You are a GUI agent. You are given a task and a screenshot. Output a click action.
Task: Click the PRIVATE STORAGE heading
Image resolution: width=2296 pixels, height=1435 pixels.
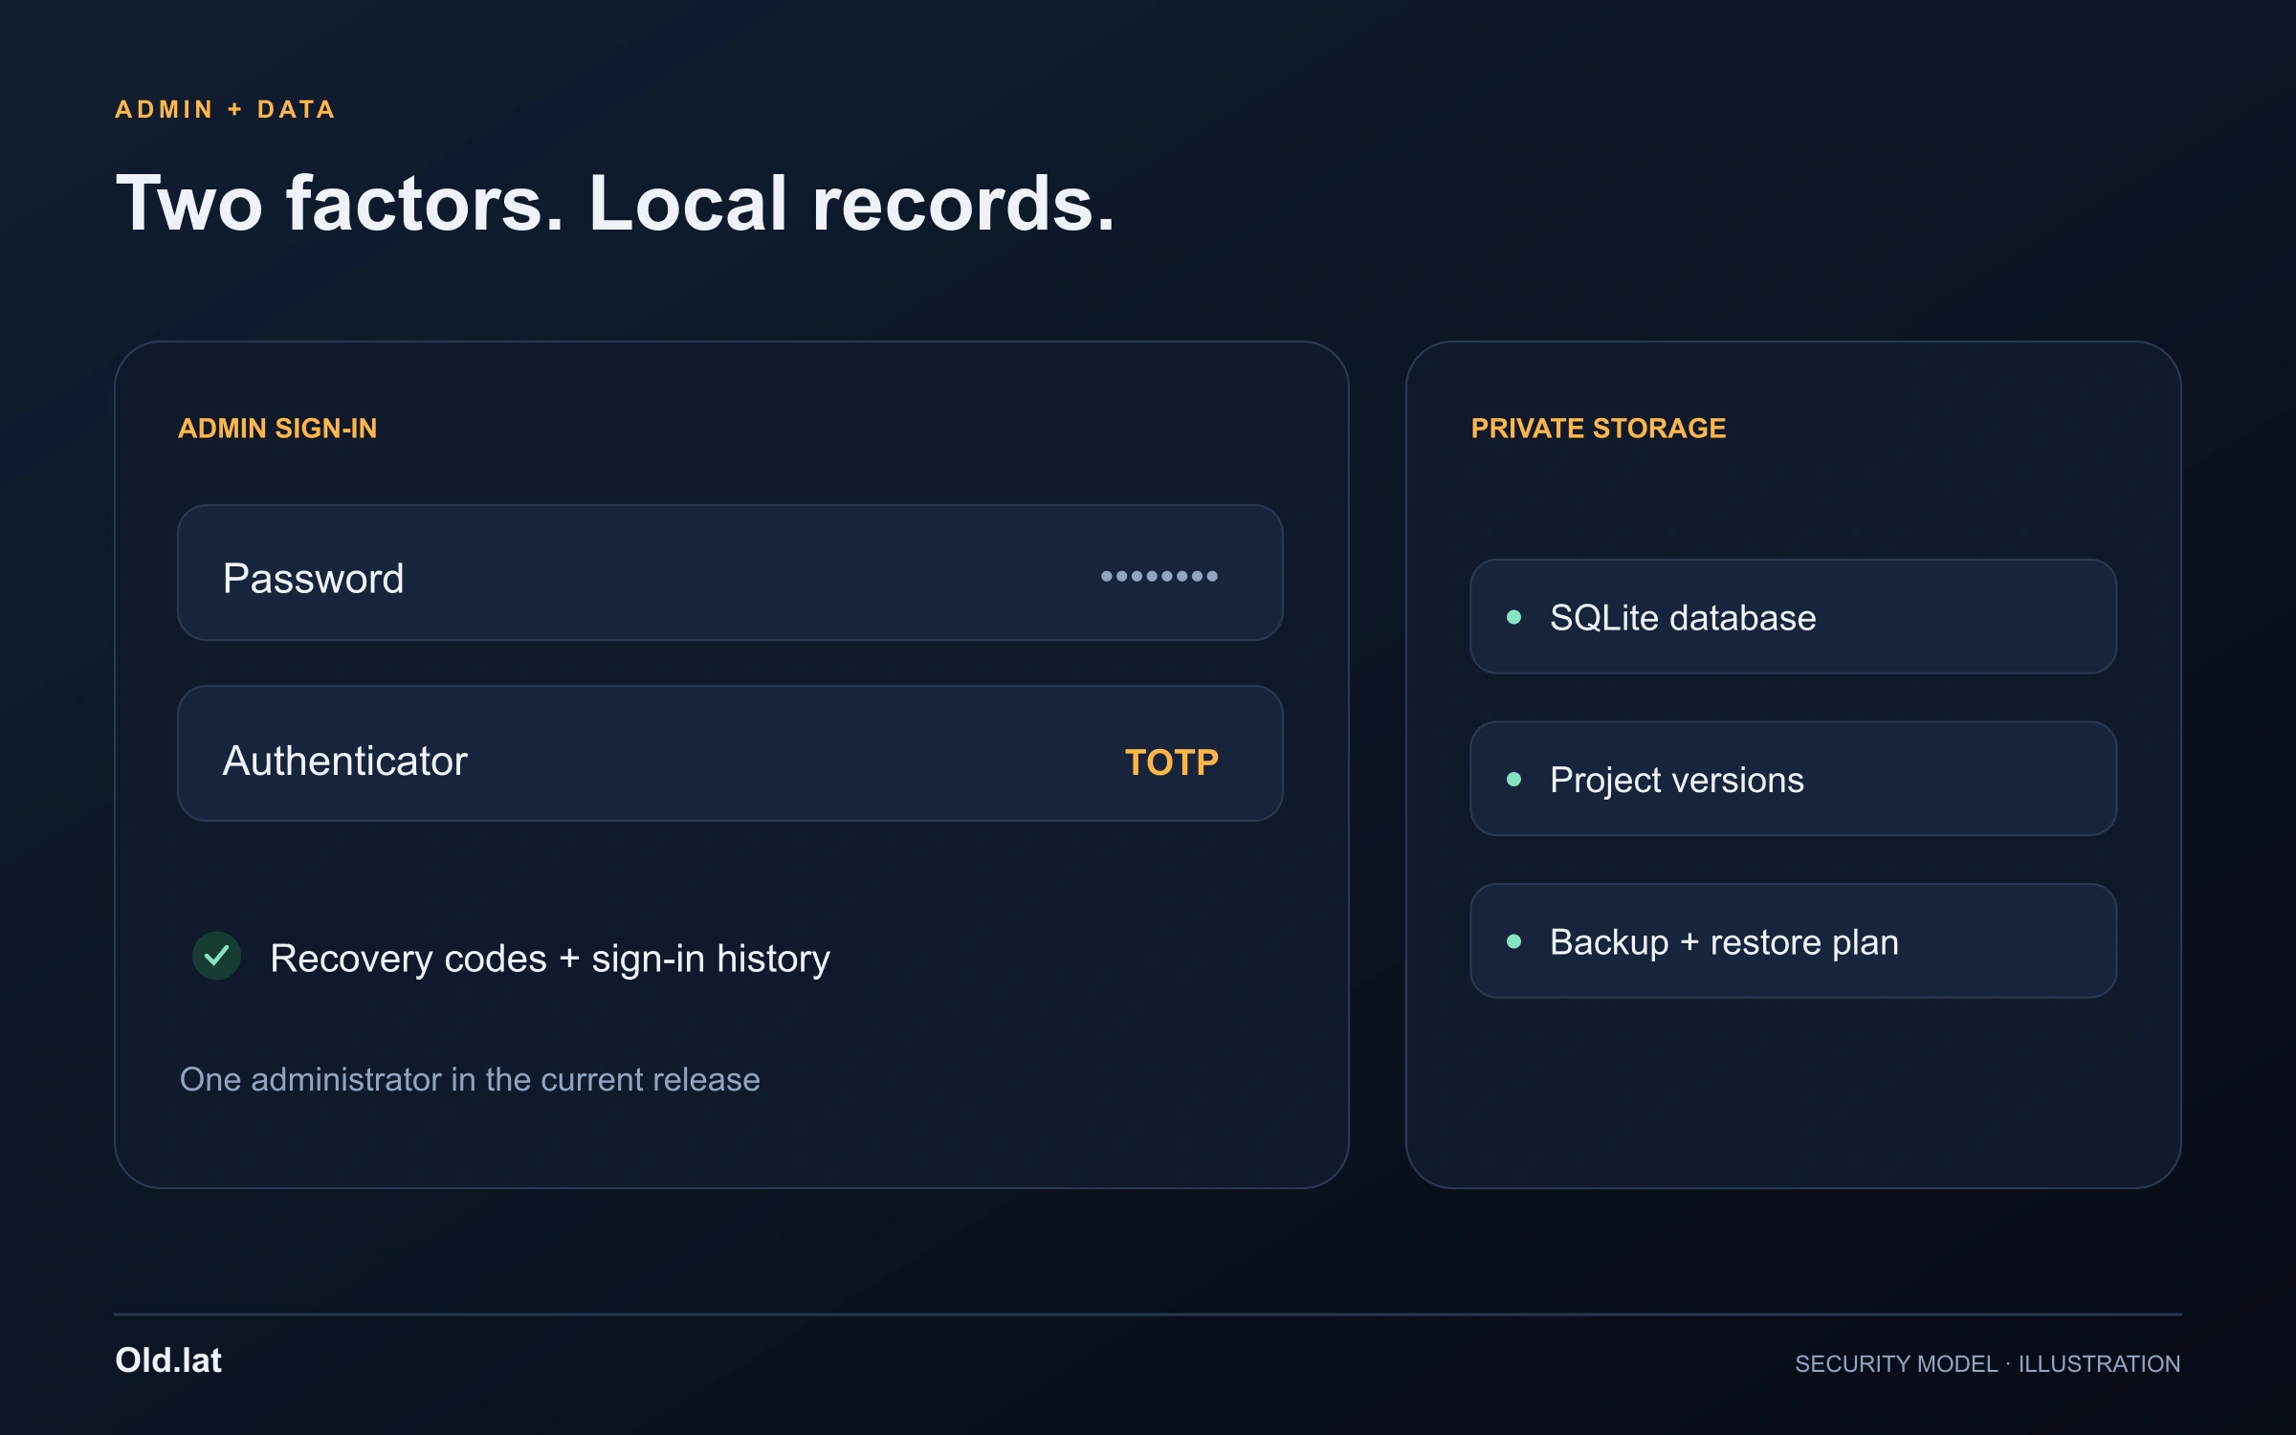pos(1598,428)
